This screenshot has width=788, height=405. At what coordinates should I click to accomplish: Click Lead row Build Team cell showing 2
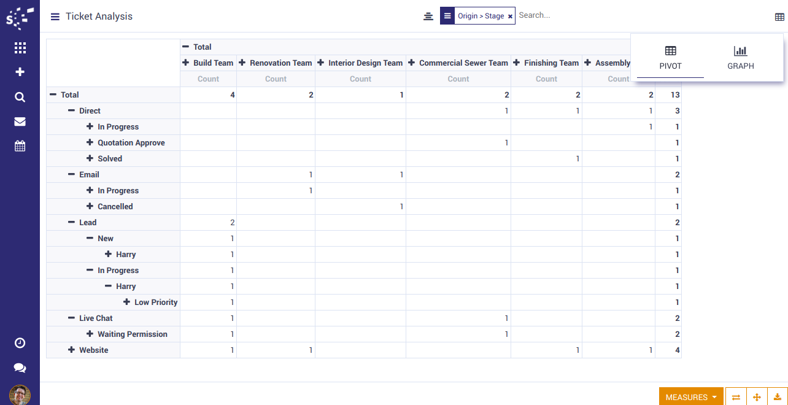tap(208, 222)
